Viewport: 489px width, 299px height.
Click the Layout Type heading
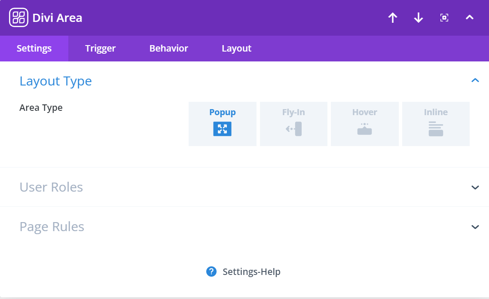(x=55, y=81)
